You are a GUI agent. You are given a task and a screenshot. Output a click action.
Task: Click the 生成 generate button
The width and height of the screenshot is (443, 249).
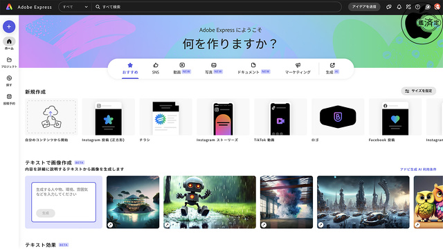[46, 213]
